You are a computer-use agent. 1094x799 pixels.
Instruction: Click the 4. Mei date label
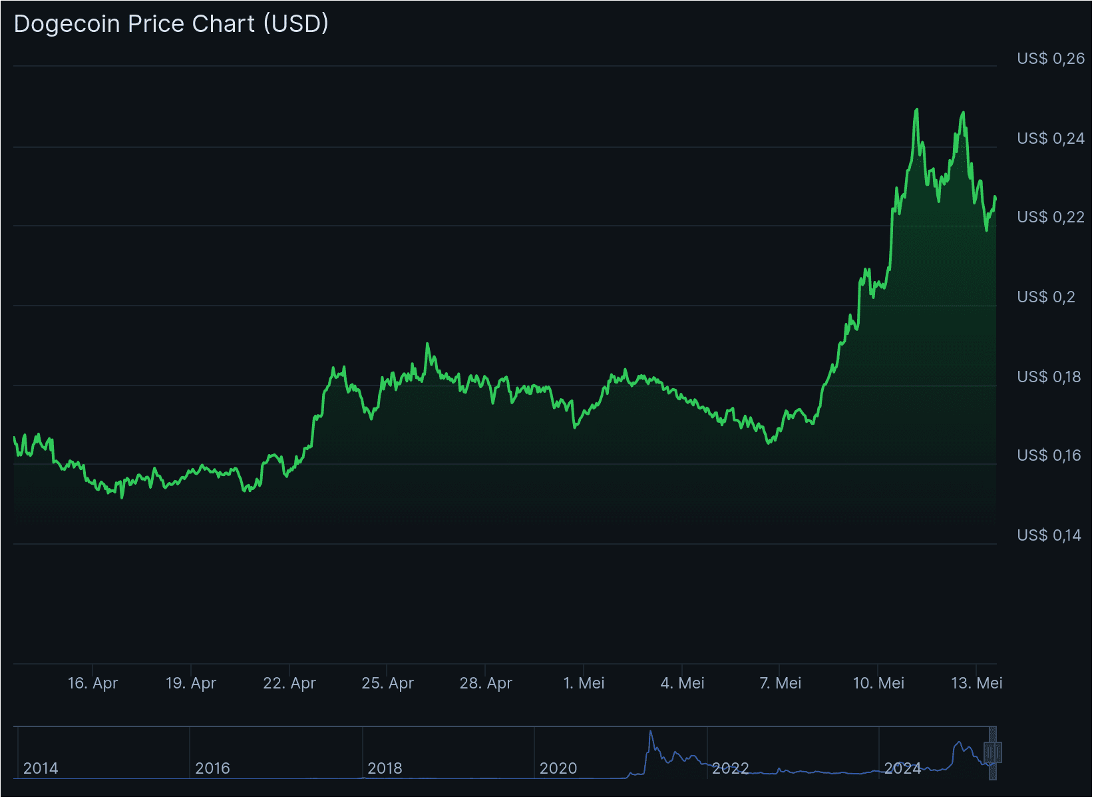(x=683, y=683)
